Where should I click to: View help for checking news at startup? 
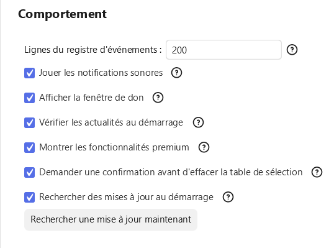click(x=198, y=122)
